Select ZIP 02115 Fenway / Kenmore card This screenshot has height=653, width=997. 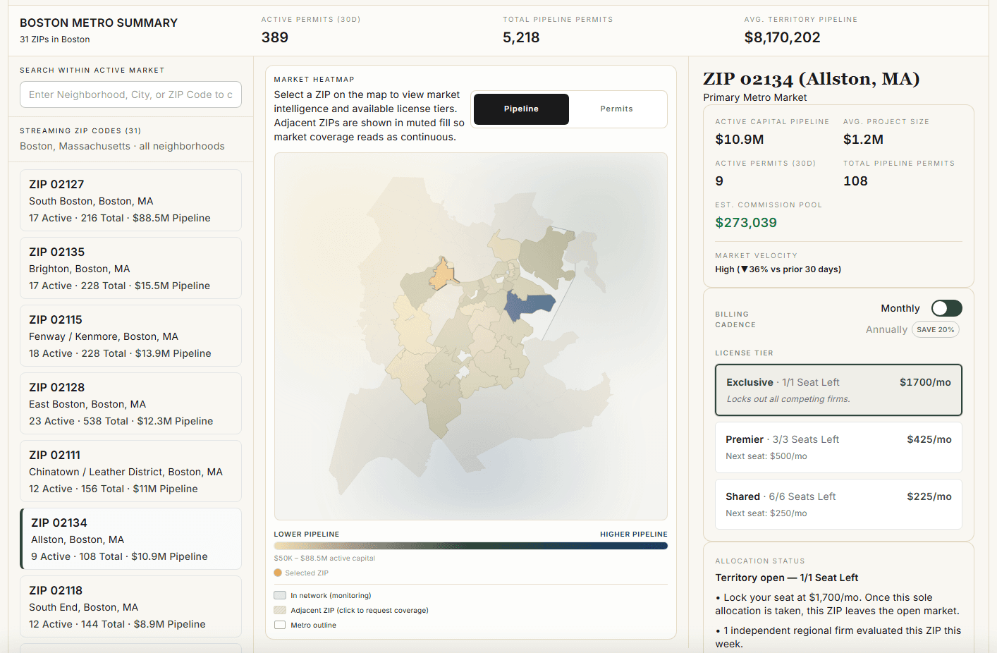[130, 336]
